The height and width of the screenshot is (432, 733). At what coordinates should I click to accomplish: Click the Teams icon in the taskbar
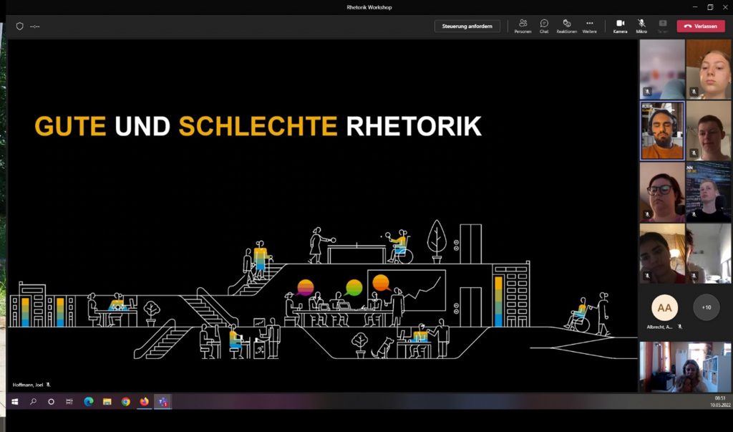tap(163, 402)
